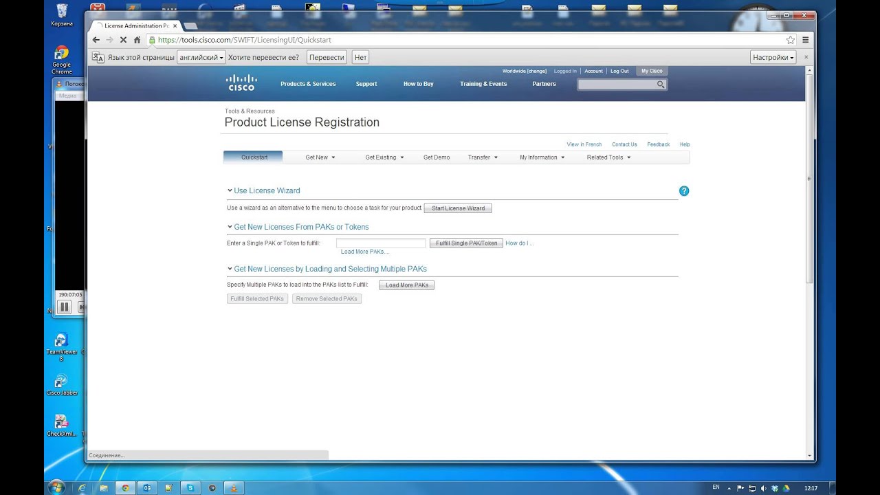Screen dimensions: 880x495
Task: Open the Get New dropdown menu
Action: tap(320, 157)
